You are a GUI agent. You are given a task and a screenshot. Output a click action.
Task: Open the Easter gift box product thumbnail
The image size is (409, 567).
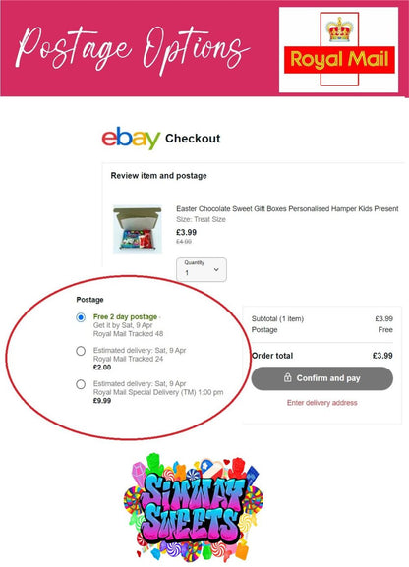coord(138,229)
